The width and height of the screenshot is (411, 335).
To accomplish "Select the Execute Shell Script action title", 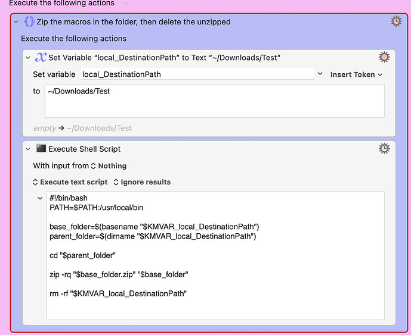I will click(84, 149).
